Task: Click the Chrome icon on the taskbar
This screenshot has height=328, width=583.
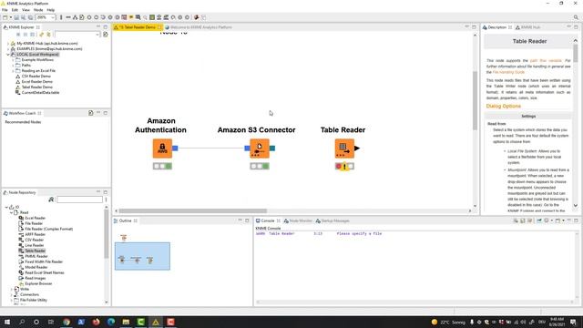Action: click(66, 322)
